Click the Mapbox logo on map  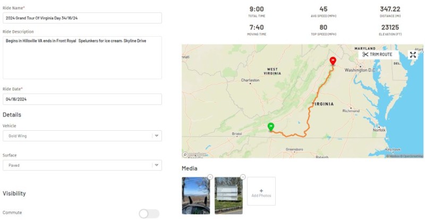click(x=194, y=155)
